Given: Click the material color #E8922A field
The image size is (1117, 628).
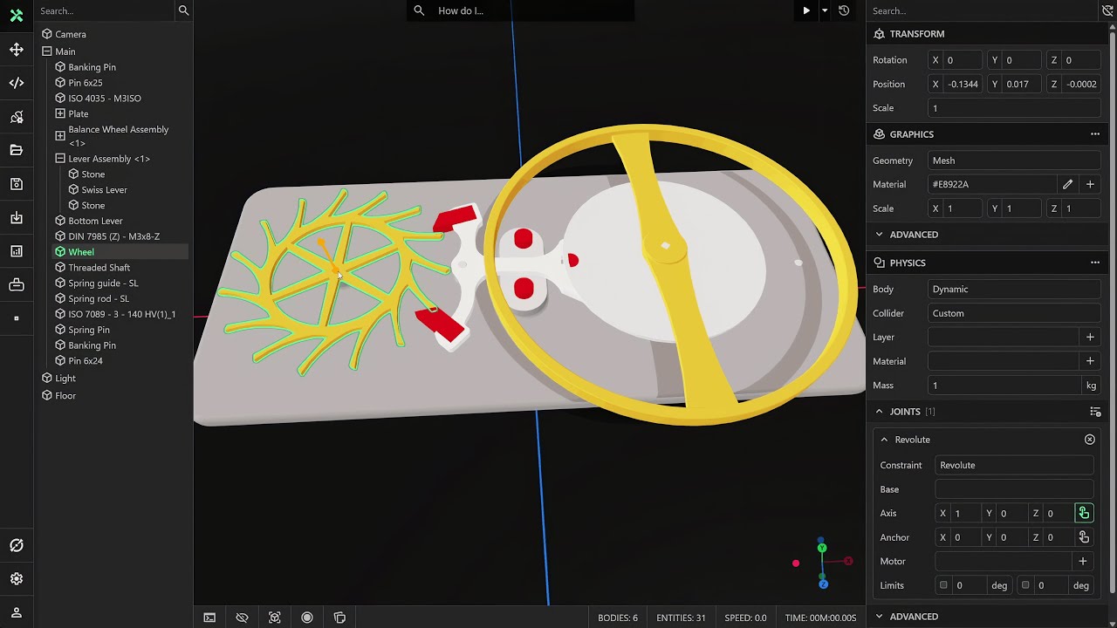Looking at the screenshot, I should (x=992, y=184).
